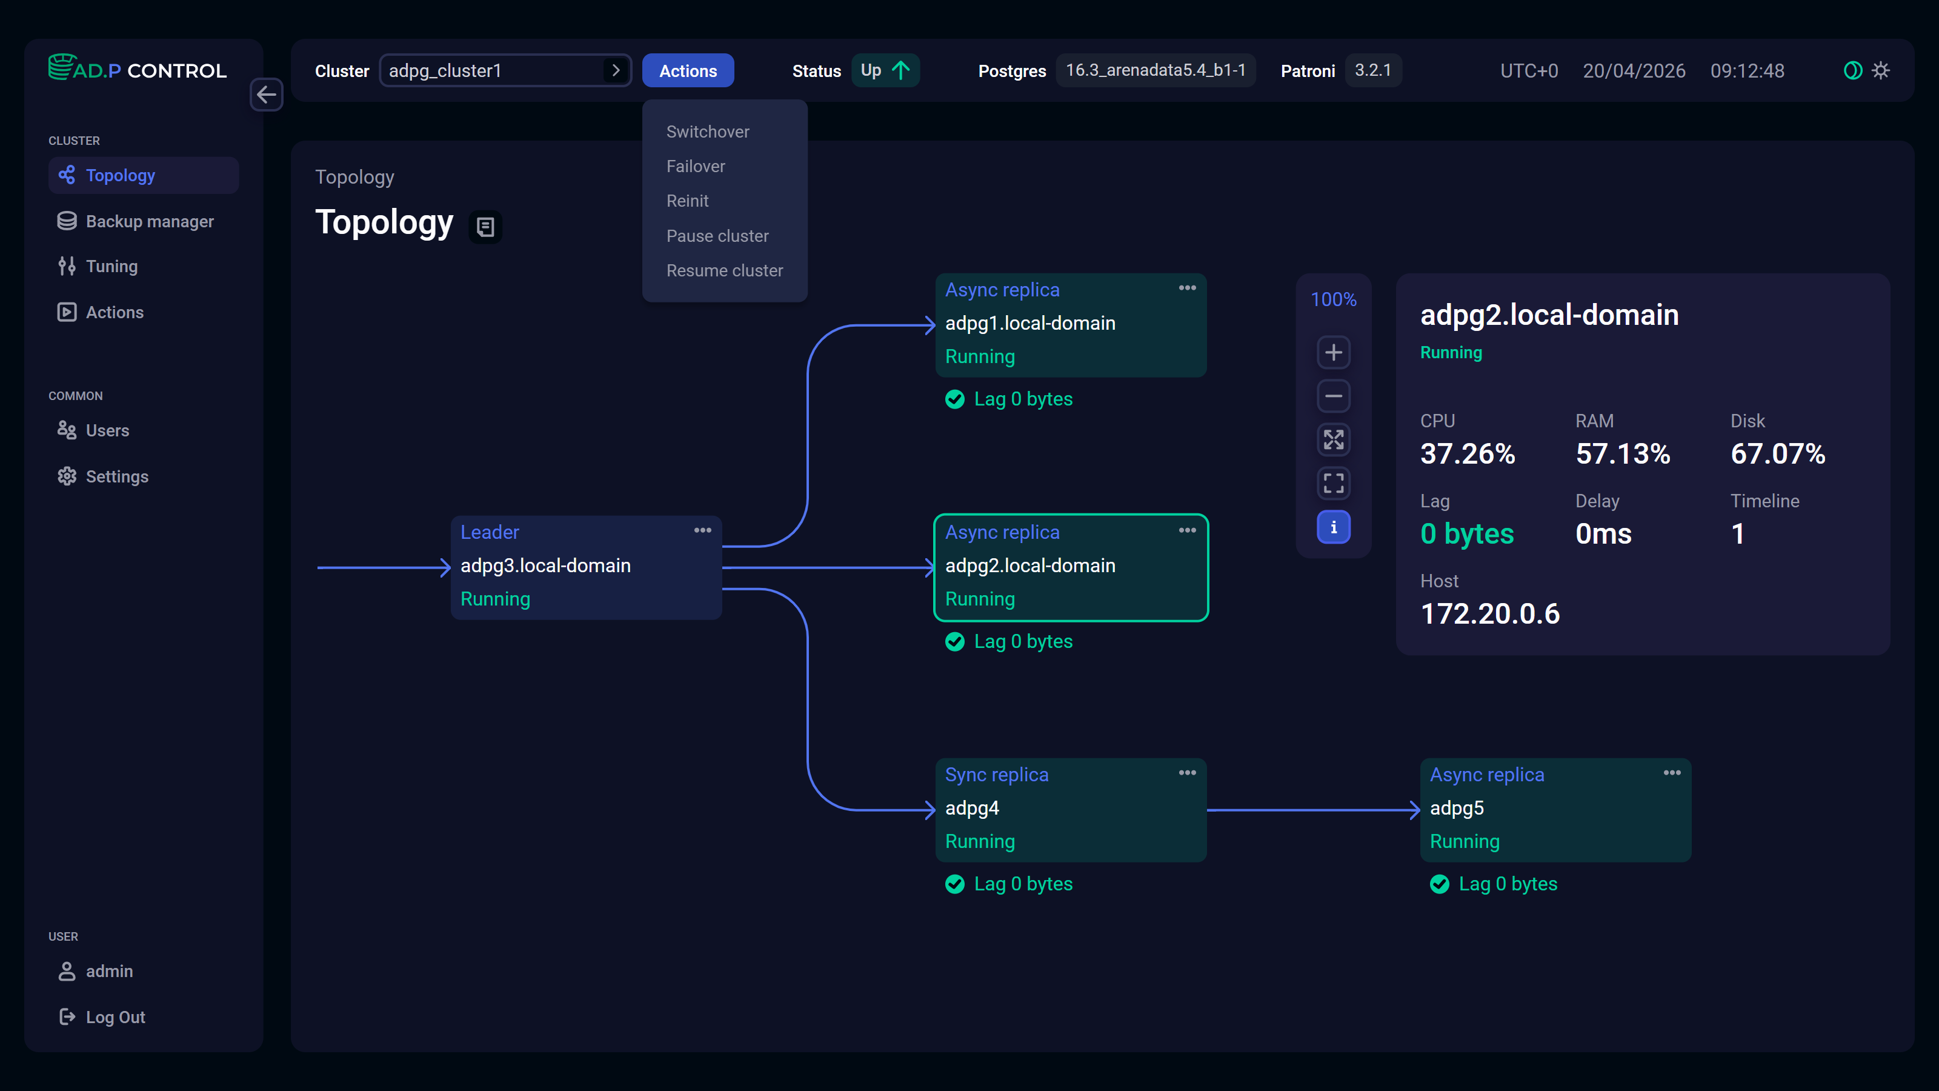Open the adpg_cluster1 cluster dropdown
1939x1091 pixels.
click(505, 71)
